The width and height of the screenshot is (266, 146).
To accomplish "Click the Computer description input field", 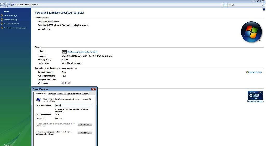I will 74,106.
